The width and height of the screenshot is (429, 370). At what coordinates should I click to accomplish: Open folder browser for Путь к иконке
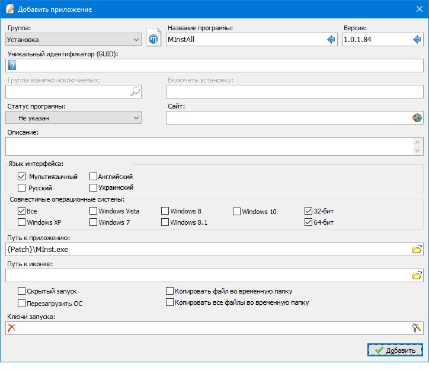tap(417, 275)
